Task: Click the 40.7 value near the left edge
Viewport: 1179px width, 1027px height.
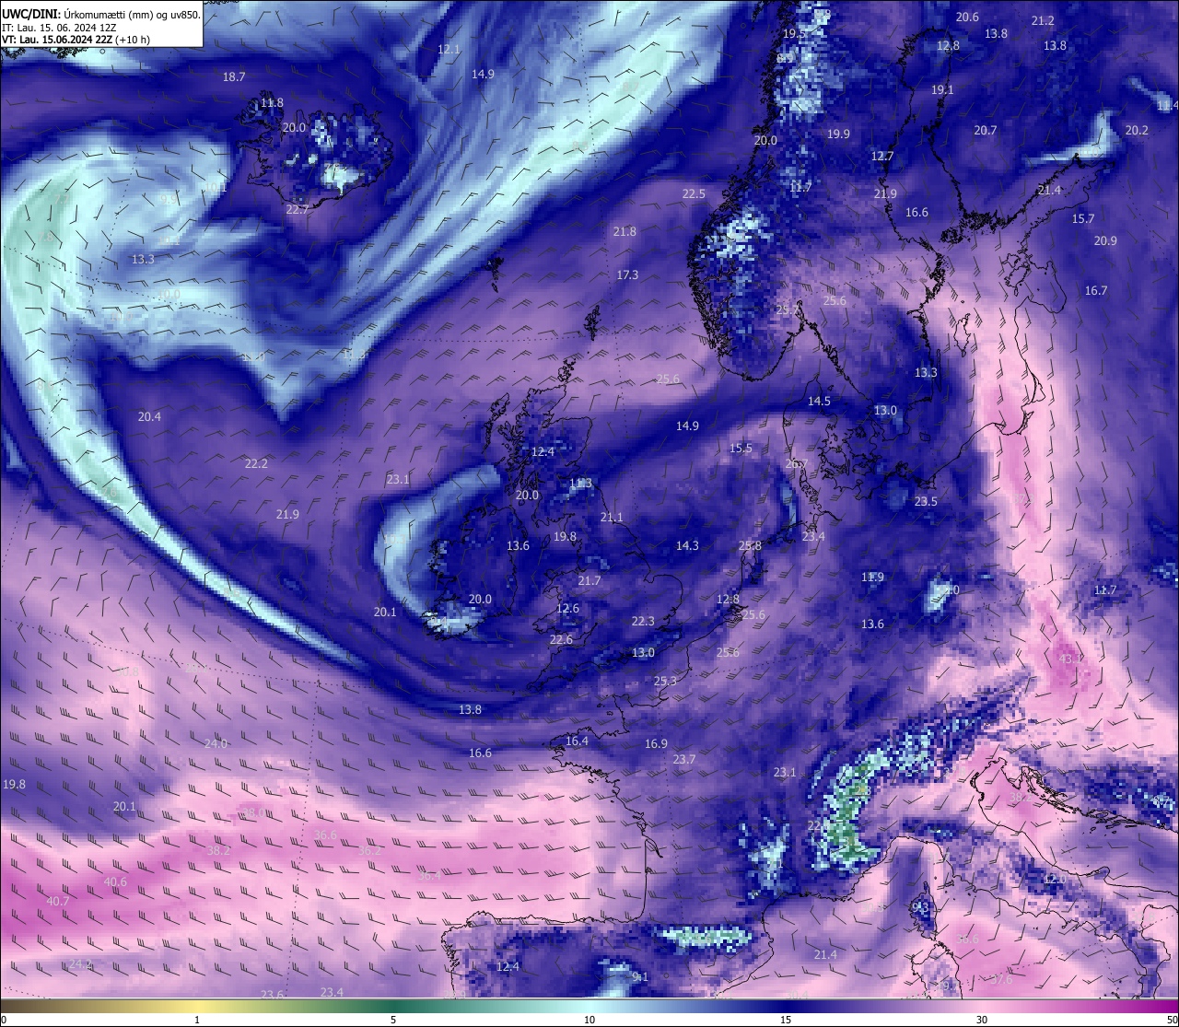Action: click(x=57, y=902)
